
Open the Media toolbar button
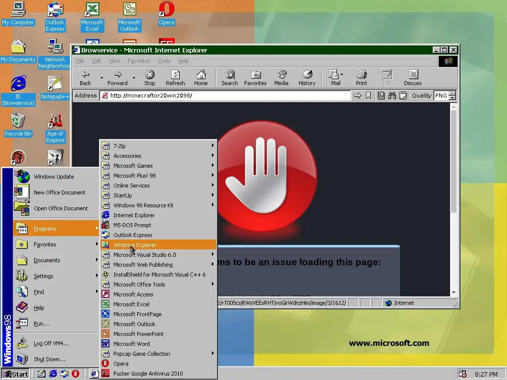point(281,78)
